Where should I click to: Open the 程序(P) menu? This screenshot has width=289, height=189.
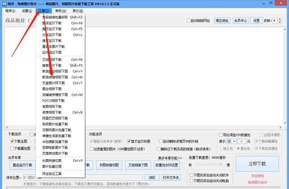point(10,10)
